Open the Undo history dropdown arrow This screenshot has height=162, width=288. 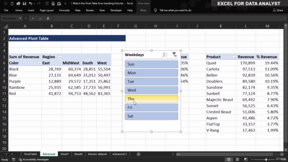click(x=34, y=4)
